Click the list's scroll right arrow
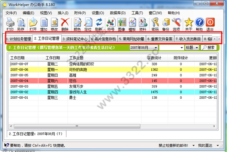Screen dimensions: 227x152 click(214, 126)
